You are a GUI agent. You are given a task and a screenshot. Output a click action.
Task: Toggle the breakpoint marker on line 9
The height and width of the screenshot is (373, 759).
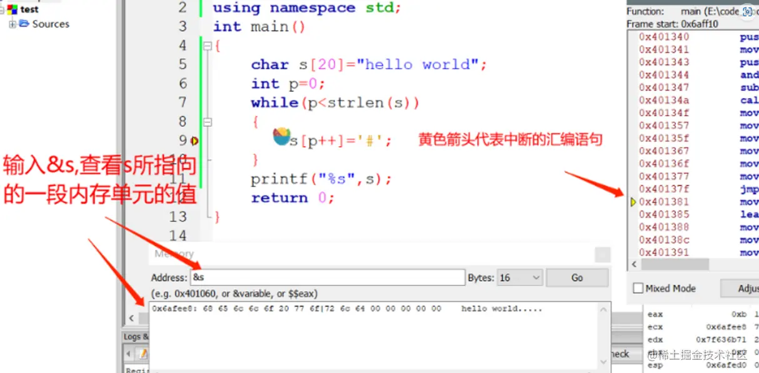coord(195,141)
